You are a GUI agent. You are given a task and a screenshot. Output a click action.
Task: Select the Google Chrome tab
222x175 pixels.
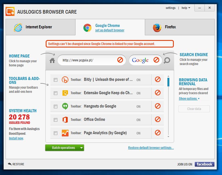click(110, 27)
